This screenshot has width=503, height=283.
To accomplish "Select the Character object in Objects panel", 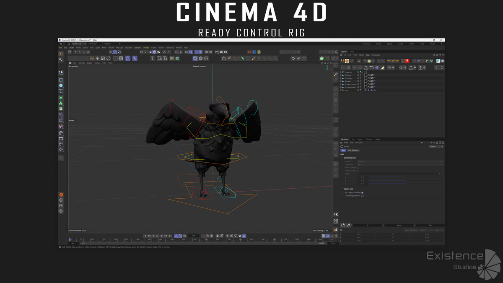I will click(348, 72).
